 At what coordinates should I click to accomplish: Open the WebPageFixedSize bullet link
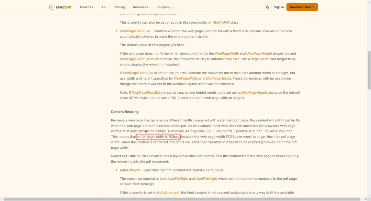click(x=135, y=31)
